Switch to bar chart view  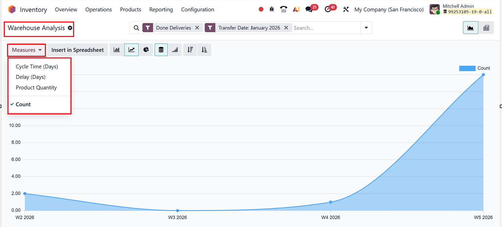116,50
